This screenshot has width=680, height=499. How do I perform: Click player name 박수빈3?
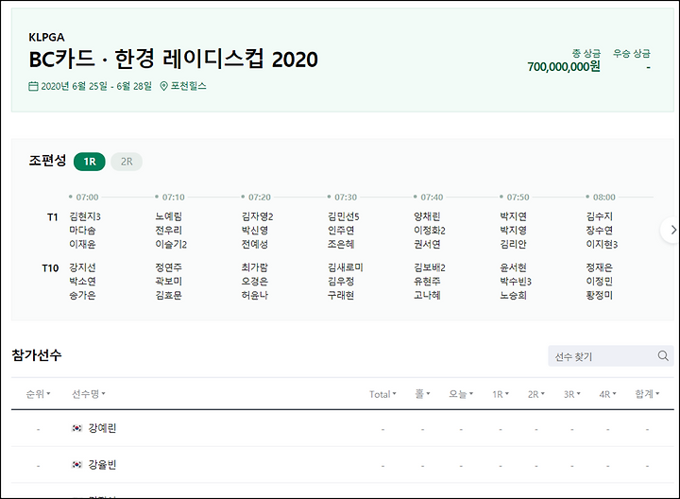coord(516,282)
